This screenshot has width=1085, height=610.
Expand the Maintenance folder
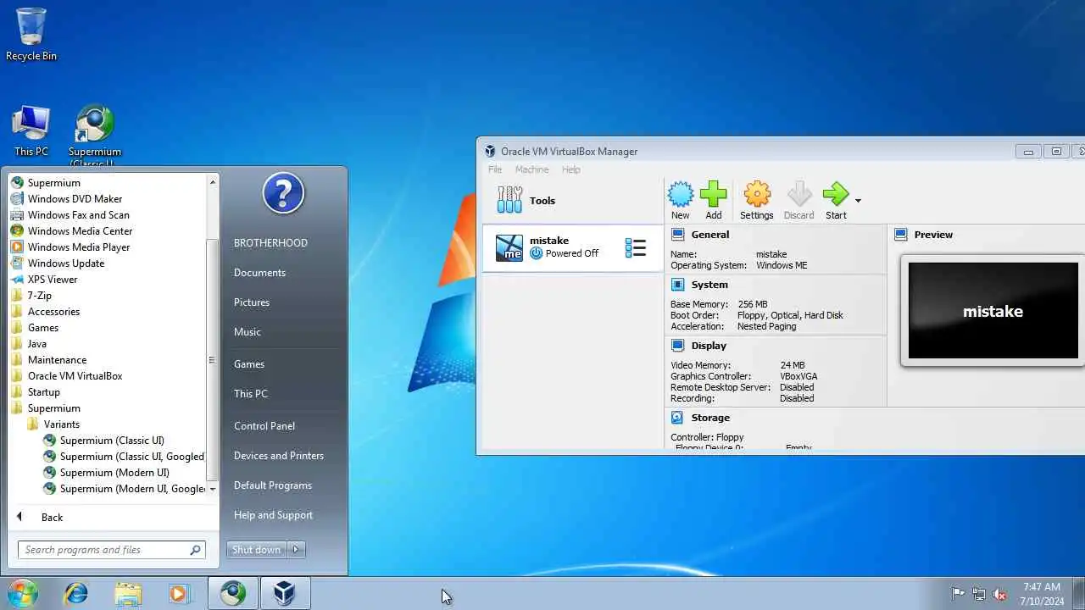point(57,359)
